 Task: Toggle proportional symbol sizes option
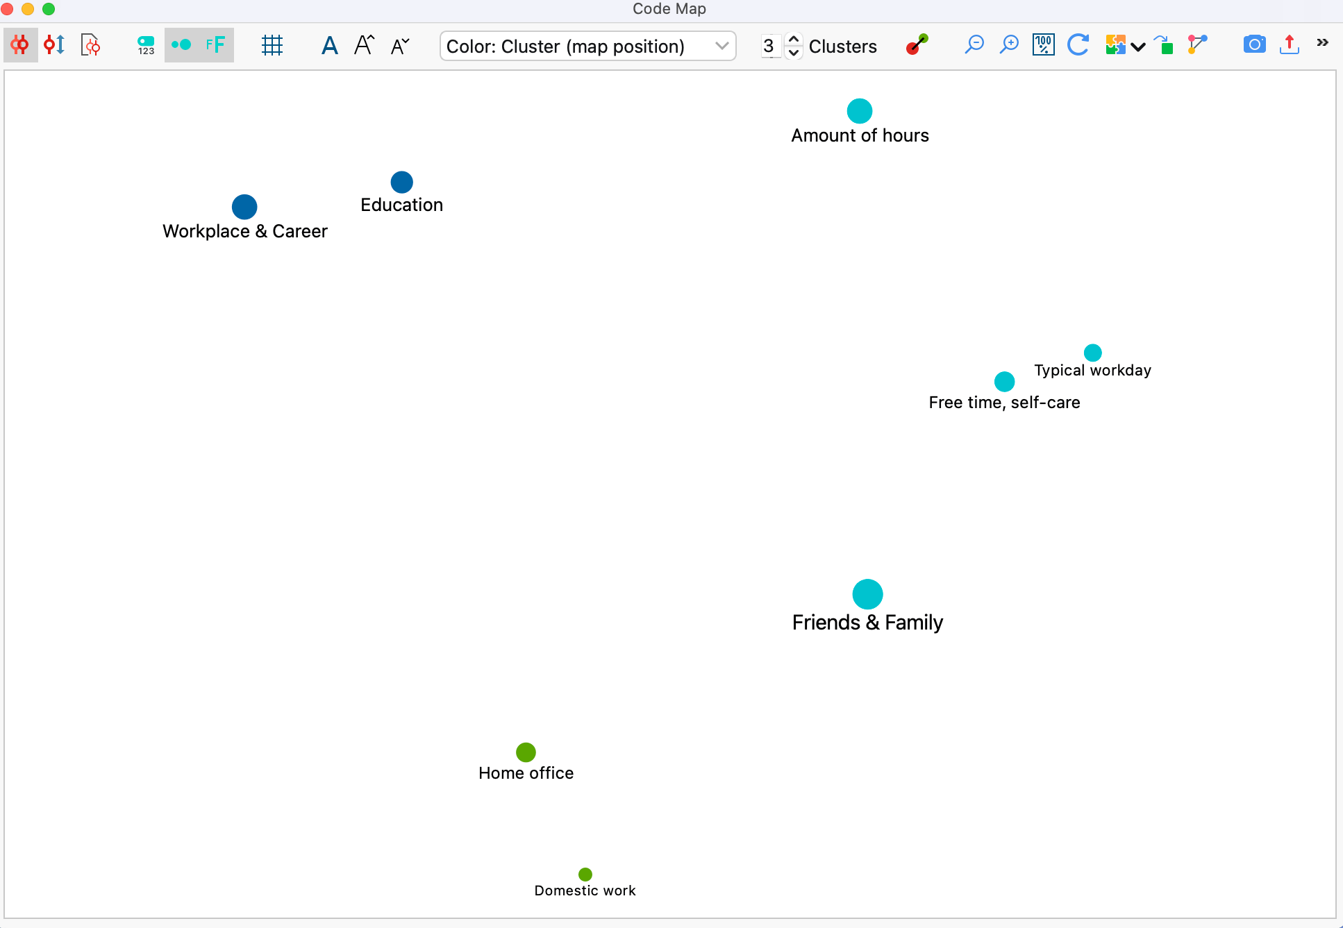point(181,44)
